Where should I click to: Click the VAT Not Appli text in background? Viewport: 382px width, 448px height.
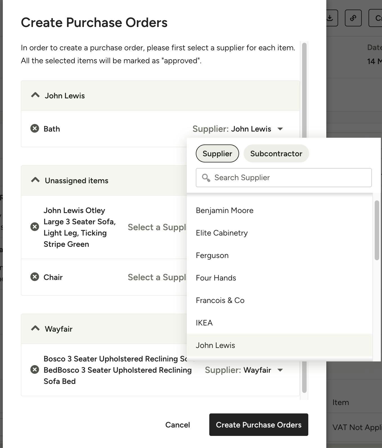(x=357, y=427)
